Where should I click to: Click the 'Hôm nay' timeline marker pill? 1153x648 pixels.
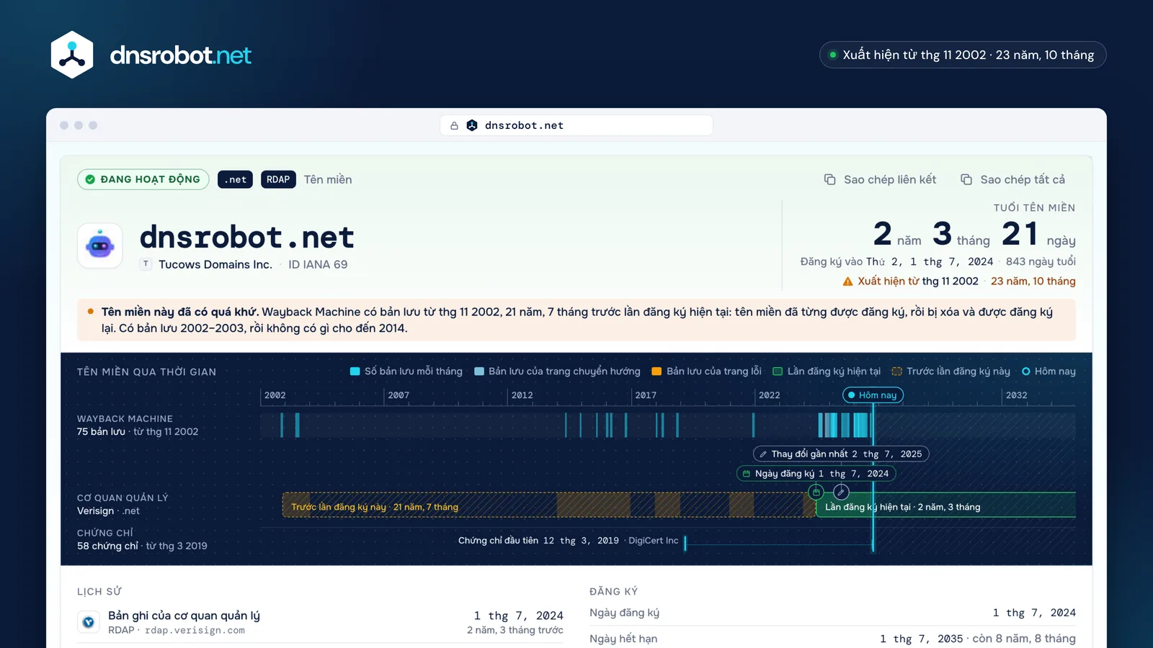(x=873, y=395)
